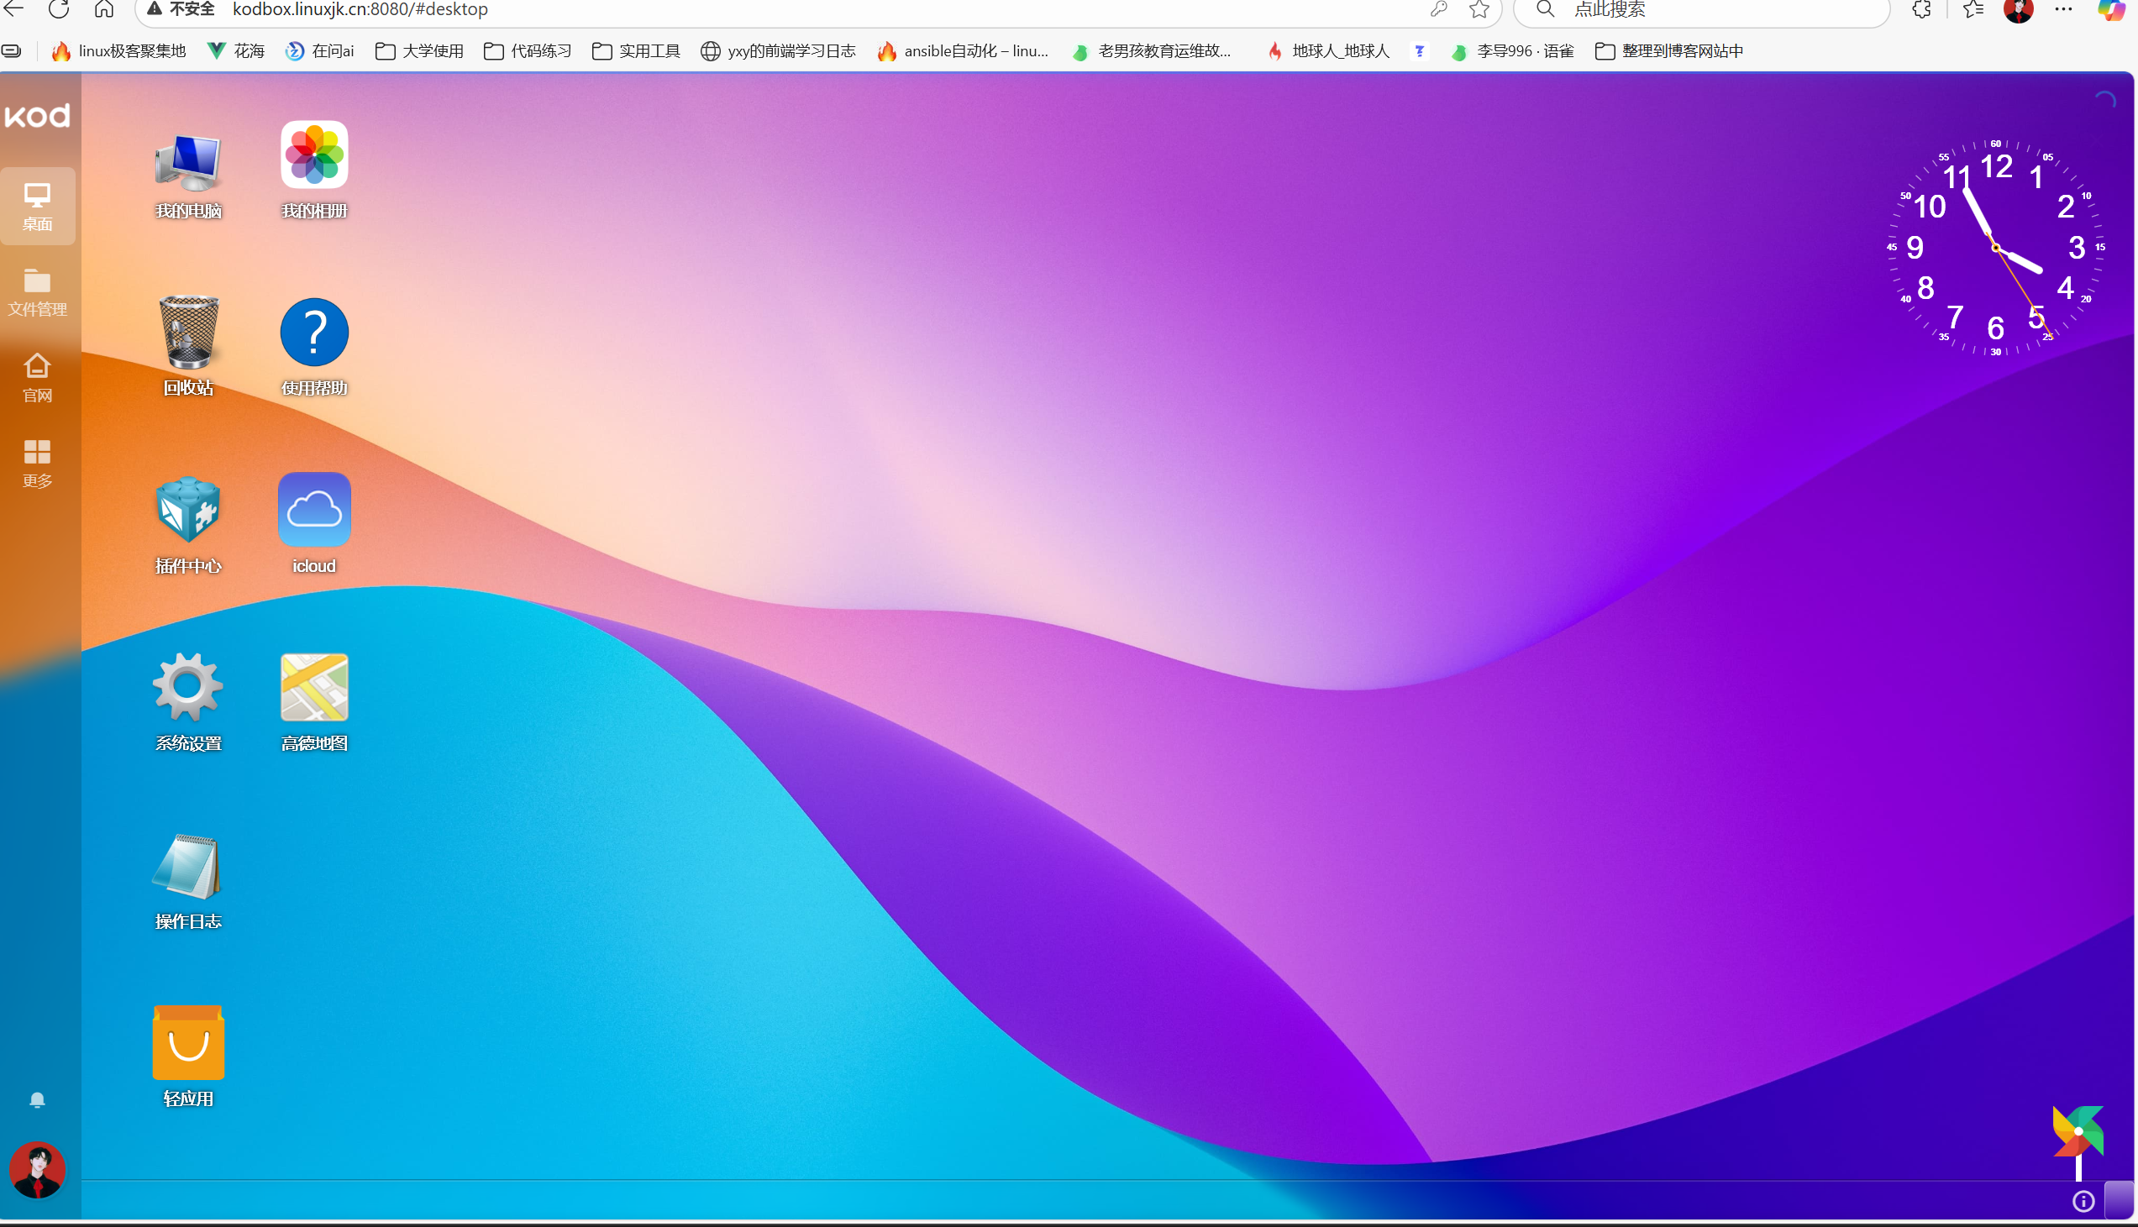Screen dimensions: 2138x1227
Task: Click the analog clock widget
Action: click(x=1994, y=248)
